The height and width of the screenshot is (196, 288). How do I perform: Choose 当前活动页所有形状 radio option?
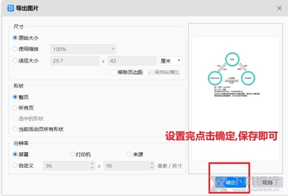click(15, 129)
